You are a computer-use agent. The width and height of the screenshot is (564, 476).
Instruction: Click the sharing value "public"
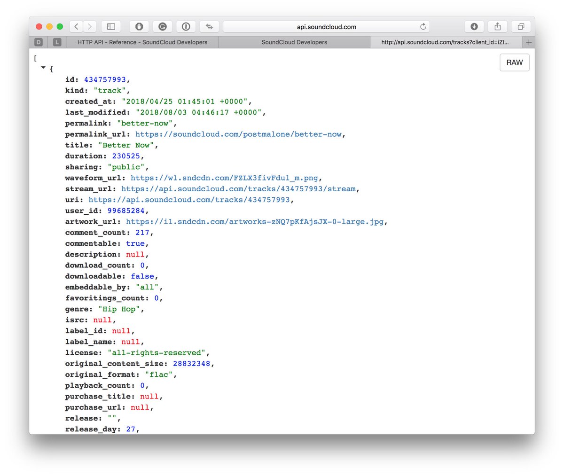point(126,167)
